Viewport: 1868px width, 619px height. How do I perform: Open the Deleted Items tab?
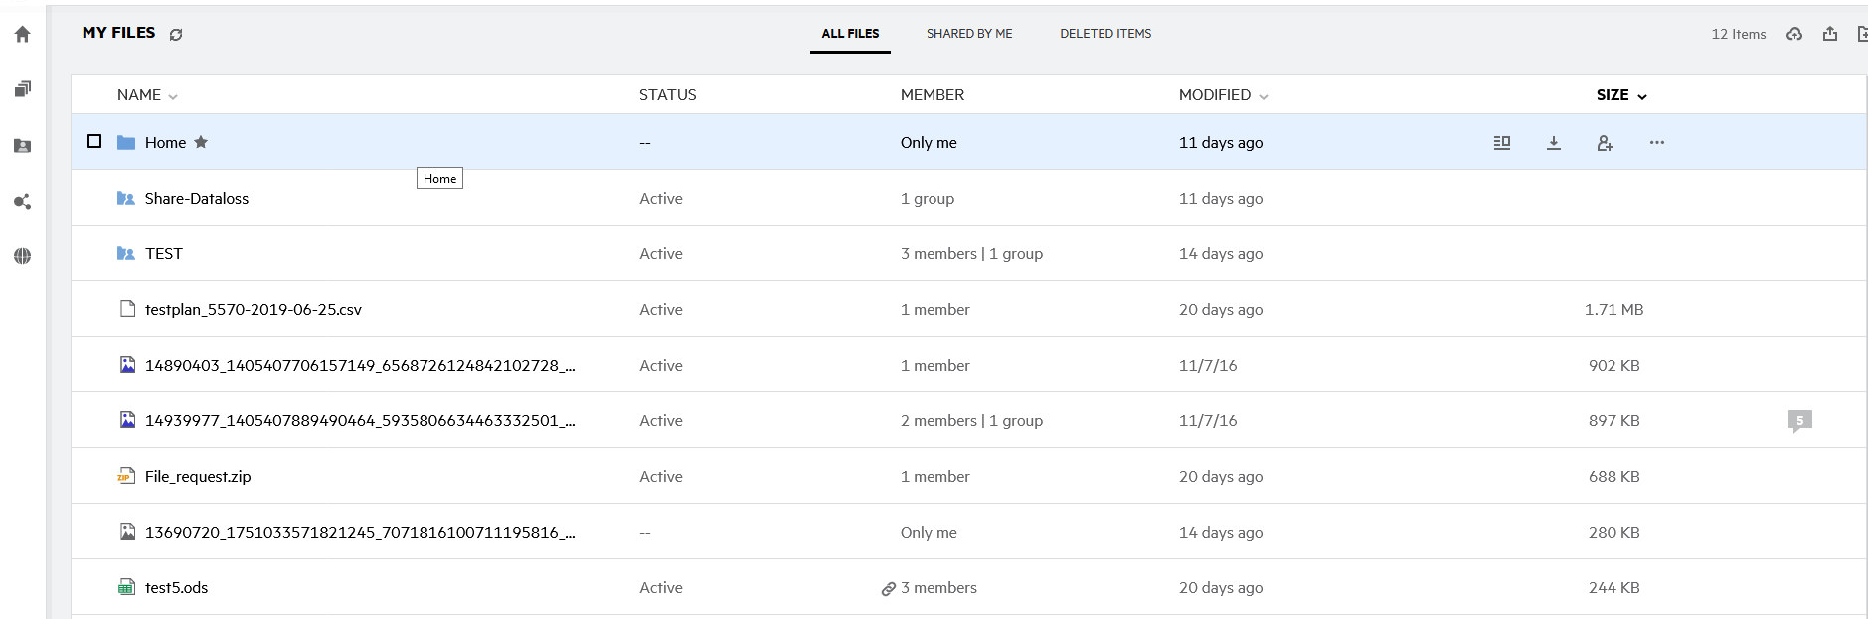click(x=1104, y=34)
